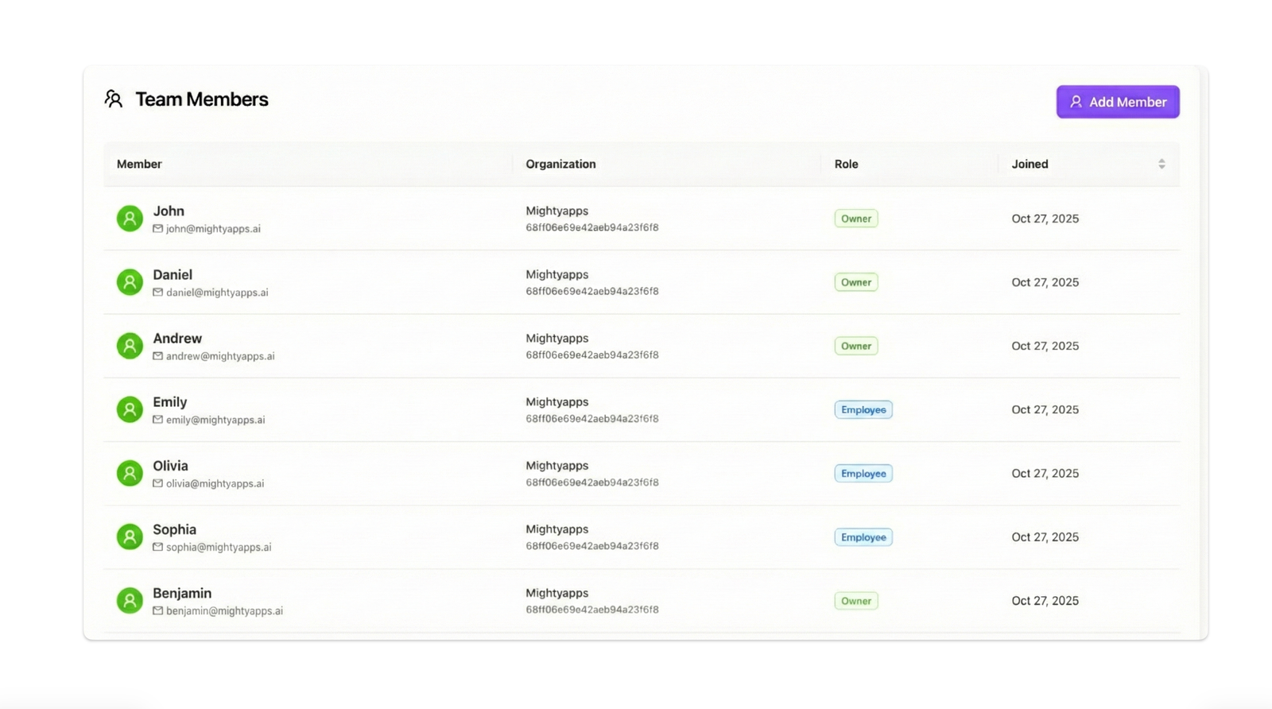
Task: Sort table using Joined column arrows
Action: 1161,164
